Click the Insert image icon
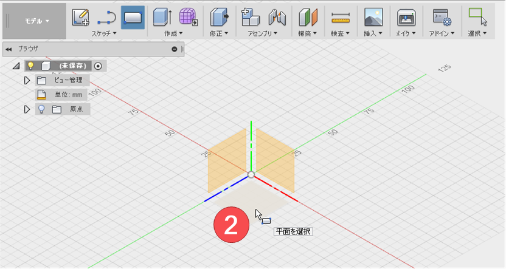506x269 pixels. coord(373,18)
